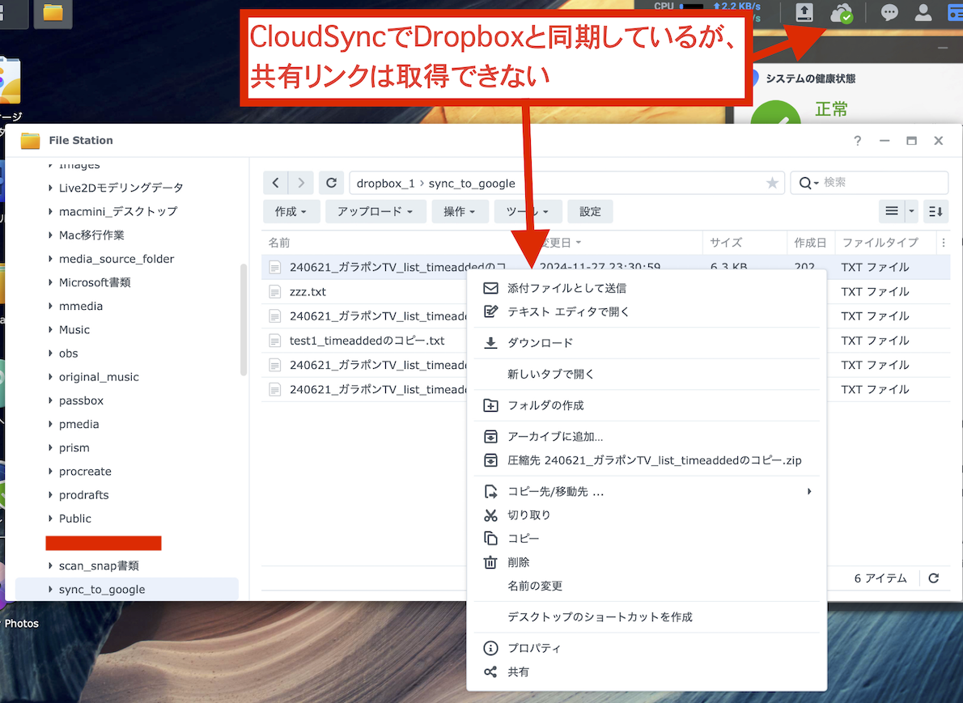Open the 作成 dropdown
Image resolution: width=963 pixels, height=703 pixels.
pos(291,212)
